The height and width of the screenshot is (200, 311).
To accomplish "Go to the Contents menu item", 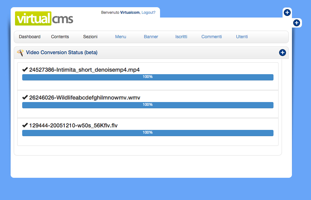I will pos(60,37).
